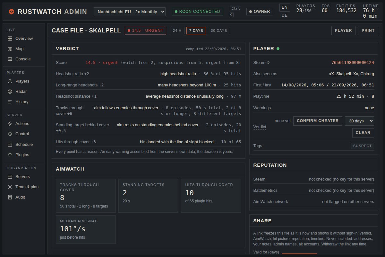Image resolution: width=385 pixels, height=257 pixels.
Task: Click the Control clock icon
Action: coord(10,134)
